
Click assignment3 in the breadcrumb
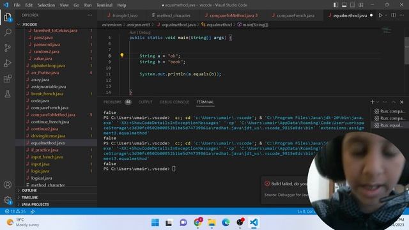(138, 25)
